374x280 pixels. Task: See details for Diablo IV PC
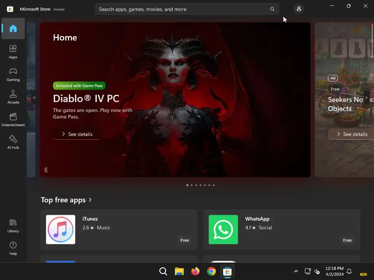click(x=77, y=134)
